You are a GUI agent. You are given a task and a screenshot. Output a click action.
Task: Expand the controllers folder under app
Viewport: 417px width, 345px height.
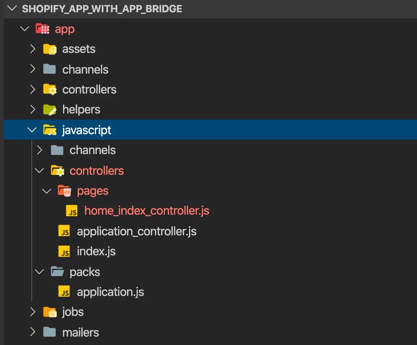pyautogui.click(x=33, y=89)
